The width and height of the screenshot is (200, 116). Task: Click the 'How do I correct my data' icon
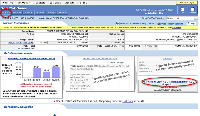(x=117, y=23)
